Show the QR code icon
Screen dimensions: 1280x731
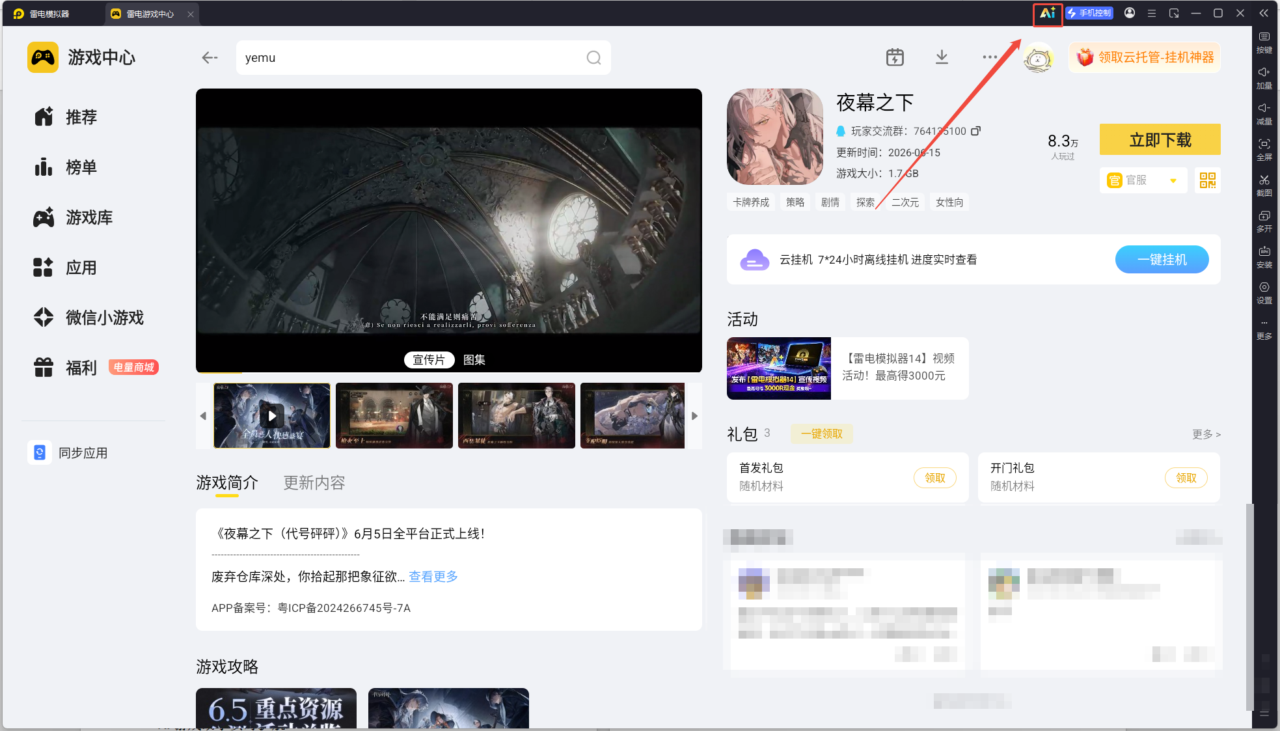point(1207,180)
